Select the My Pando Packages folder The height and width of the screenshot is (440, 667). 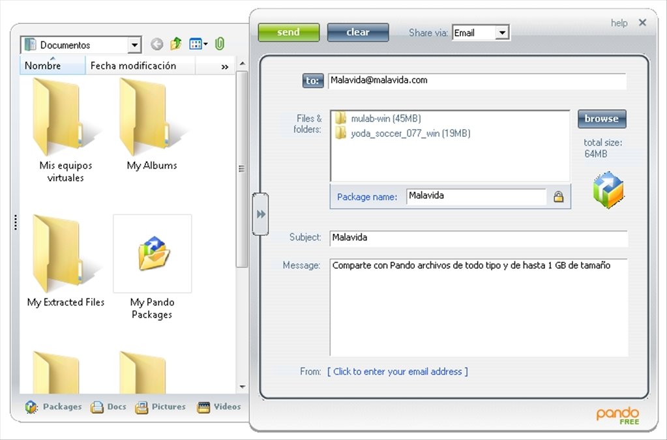click(x=153, y=267)
